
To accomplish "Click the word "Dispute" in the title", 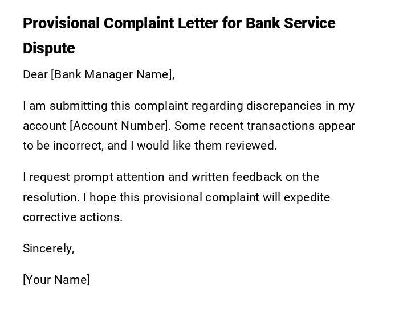I will click(x=49, y=49).
